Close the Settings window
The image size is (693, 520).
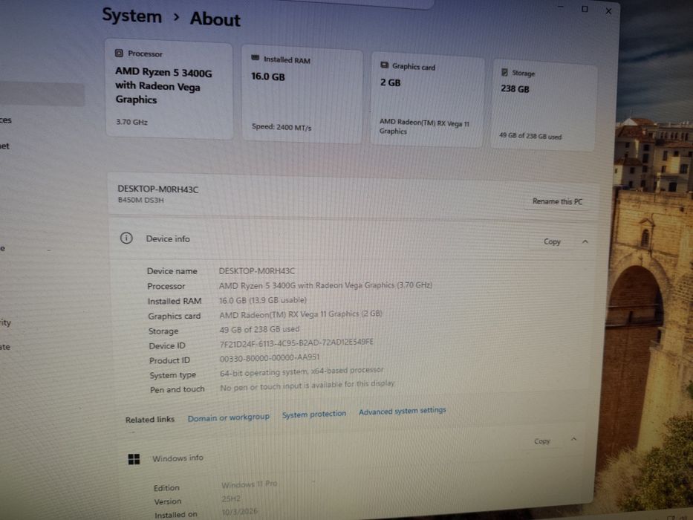[x=608, y=11]
